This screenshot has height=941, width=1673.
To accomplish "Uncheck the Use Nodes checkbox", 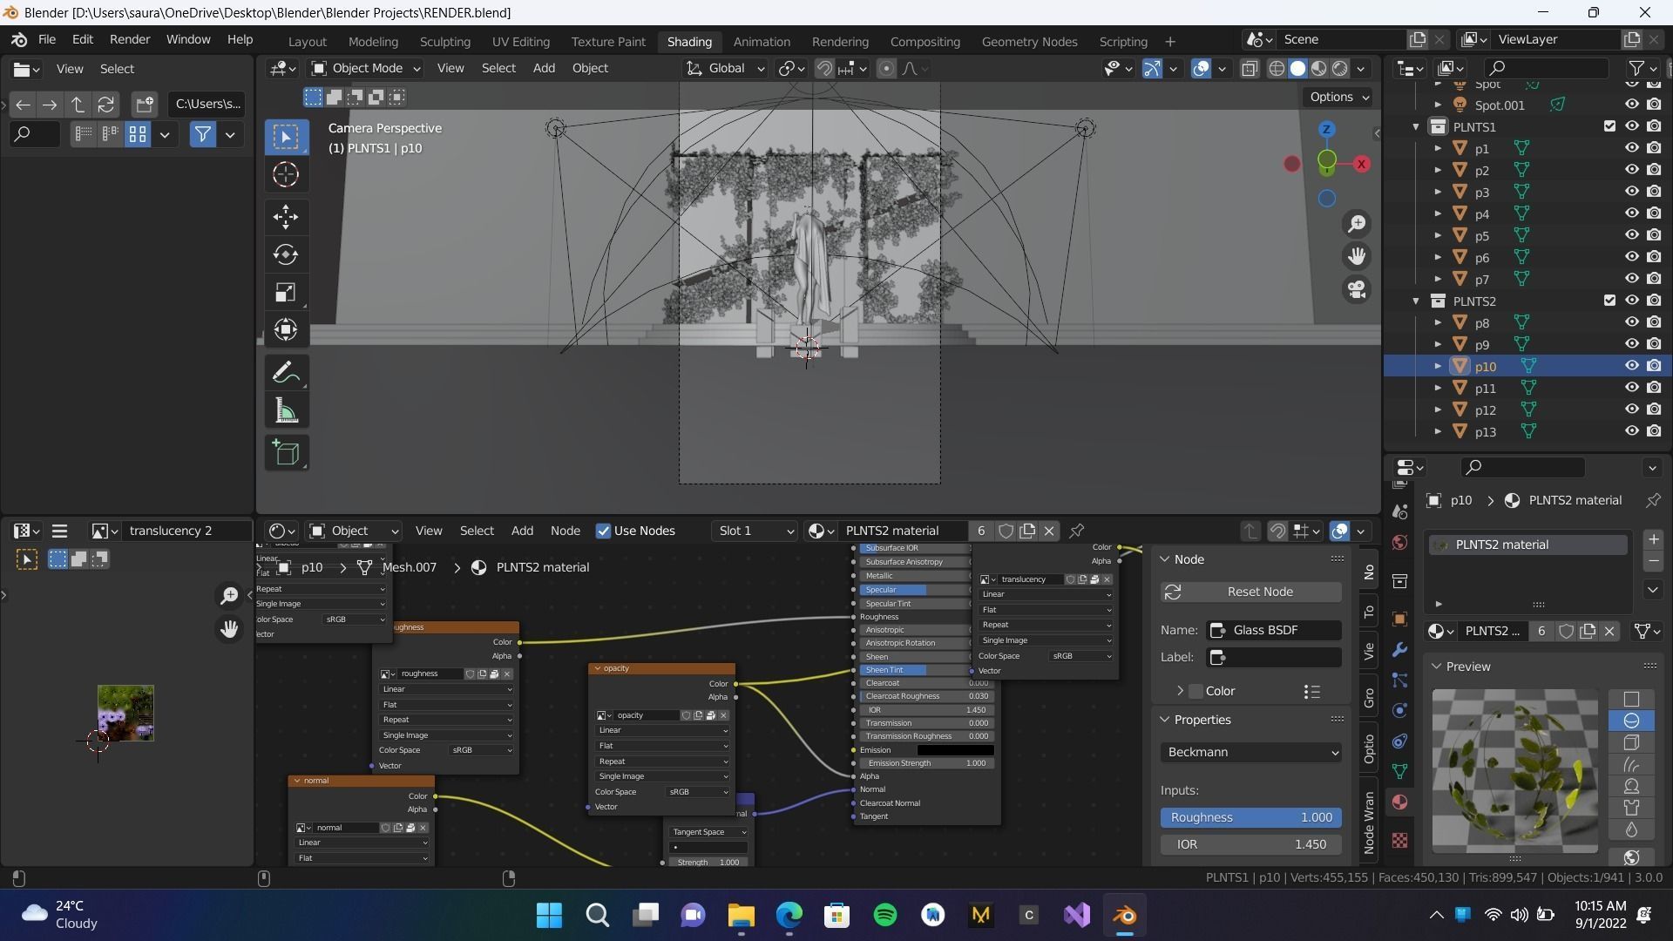I will [x=603, y=531].
